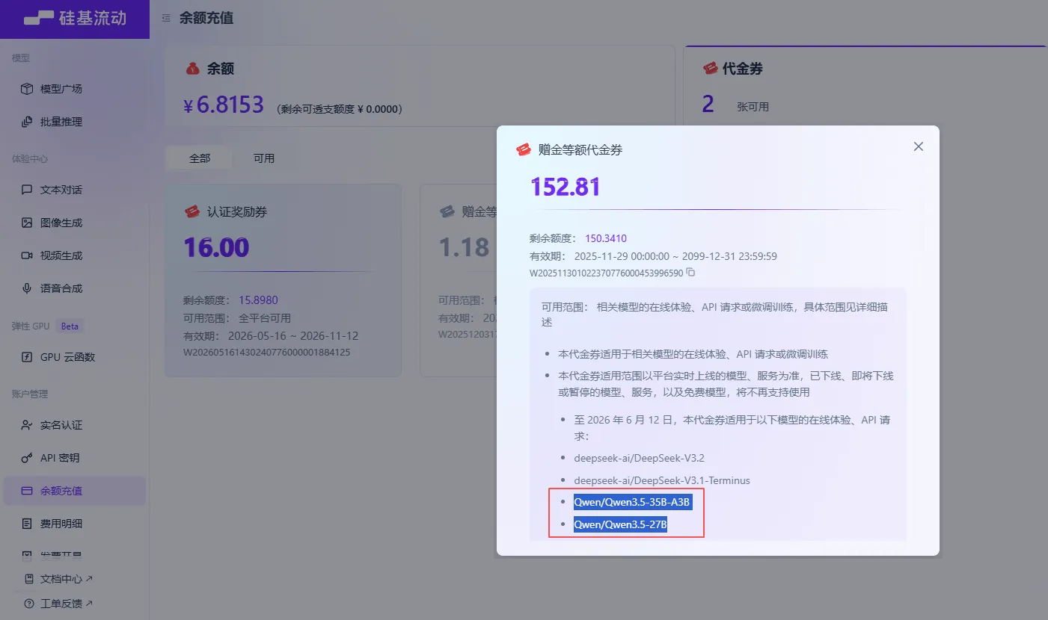Screen dimensions: 1048x620
Task: Click the 16.00 voucher amount
Action: [216, 247]
